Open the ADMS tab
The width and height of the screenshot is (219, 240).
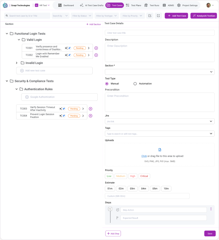pos(168,5)
